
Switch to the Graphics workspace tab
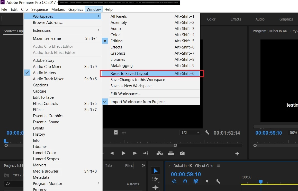(286, 19)
